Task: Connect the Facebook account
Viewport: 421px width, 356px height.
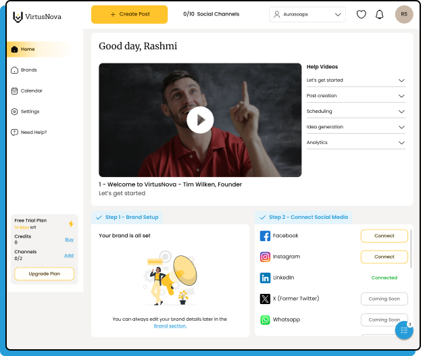Action: point(384,236)
